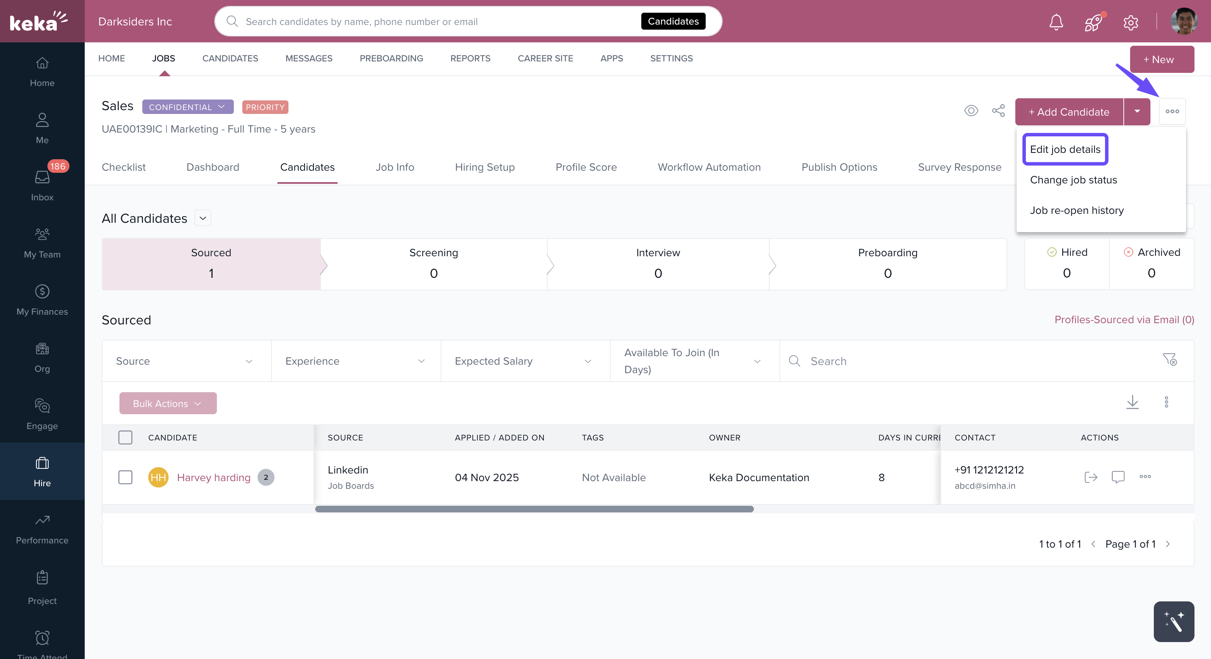
Task: Open comment icon for Harvey harding
Action: [x=1117, y=476]
